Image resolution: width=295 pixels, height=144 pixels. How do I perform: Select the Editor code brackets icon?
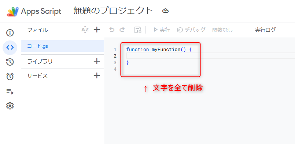tap(10, 47)
